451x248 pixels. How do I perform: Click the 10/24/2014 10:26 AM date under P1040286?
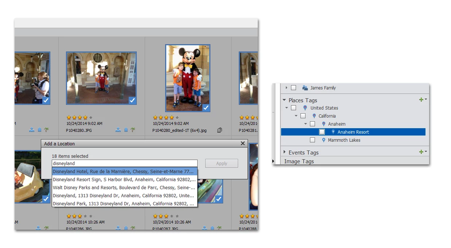[x=85, y=222]
